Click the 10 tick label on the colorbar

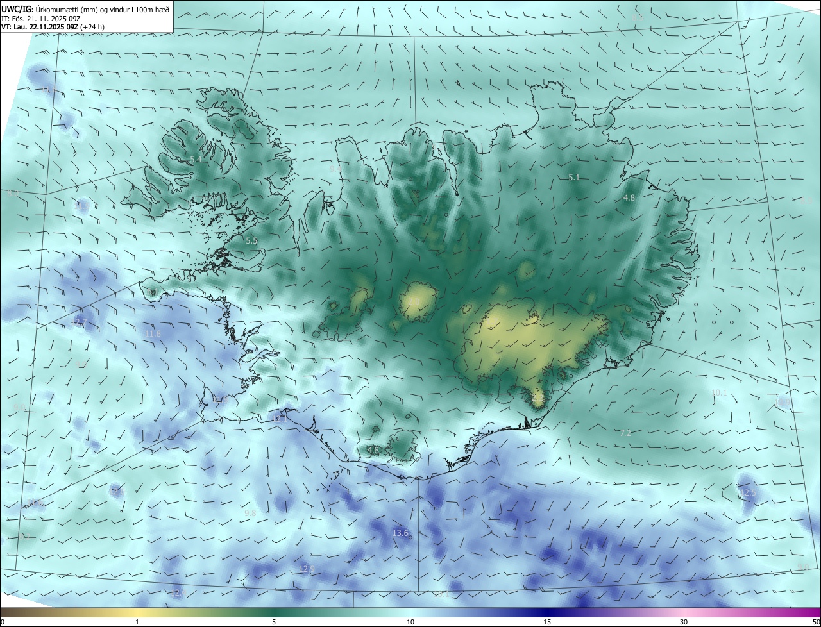(410, 622)
